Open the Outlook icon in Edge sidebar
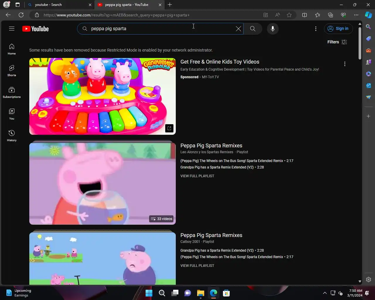This screenshot has height=300, width=375. tap(369, 86)
